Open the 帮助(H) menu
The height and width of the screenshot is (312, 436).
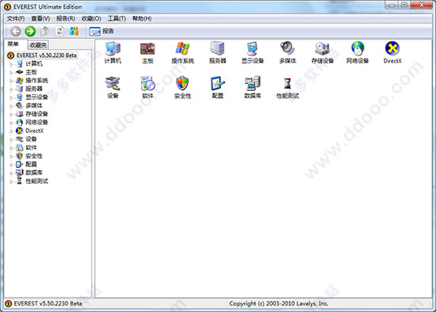pos(142,18)
